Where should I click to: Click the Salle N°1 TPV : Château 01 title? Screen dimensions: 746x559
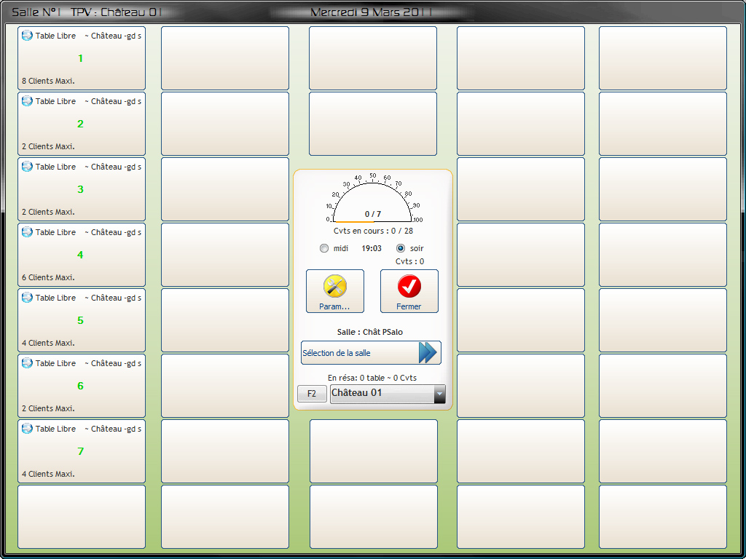coord(87,12)
